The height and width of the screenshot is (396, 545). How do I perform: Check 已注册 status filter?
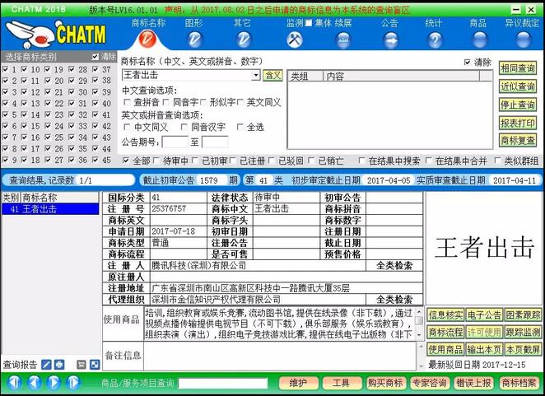point(233,161)
